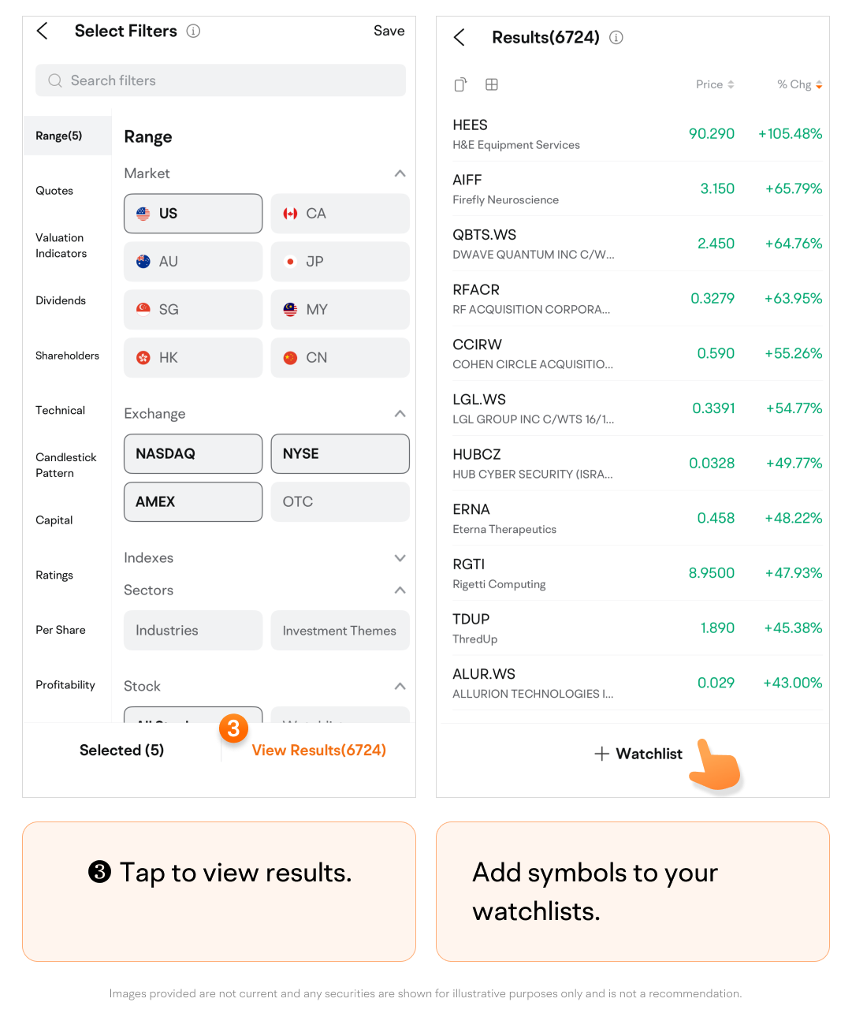This screenshot has height=1017, width=852.
Task: Open the Technical filter category
Action: click(x=61, y=410)
